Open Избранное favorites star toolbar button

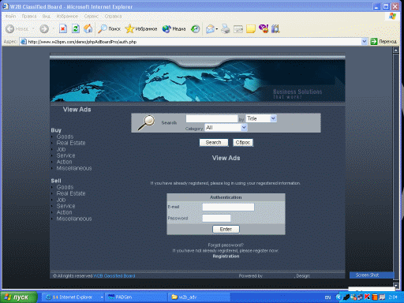tap(141, 28)
